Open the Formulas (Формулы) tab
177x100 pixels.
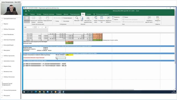click(x=59, y=14)
